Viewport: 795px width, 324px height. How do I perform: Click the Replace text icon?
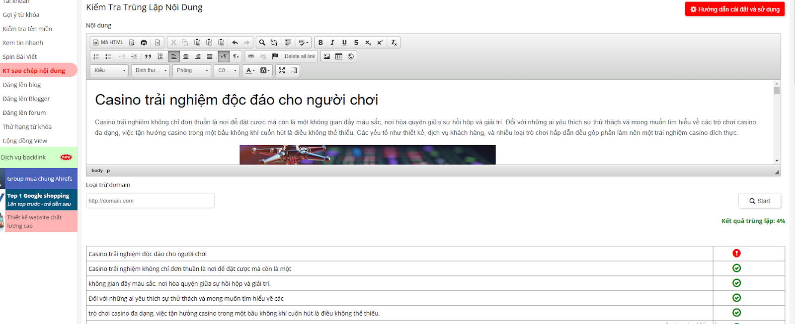[x=274, y=43]
